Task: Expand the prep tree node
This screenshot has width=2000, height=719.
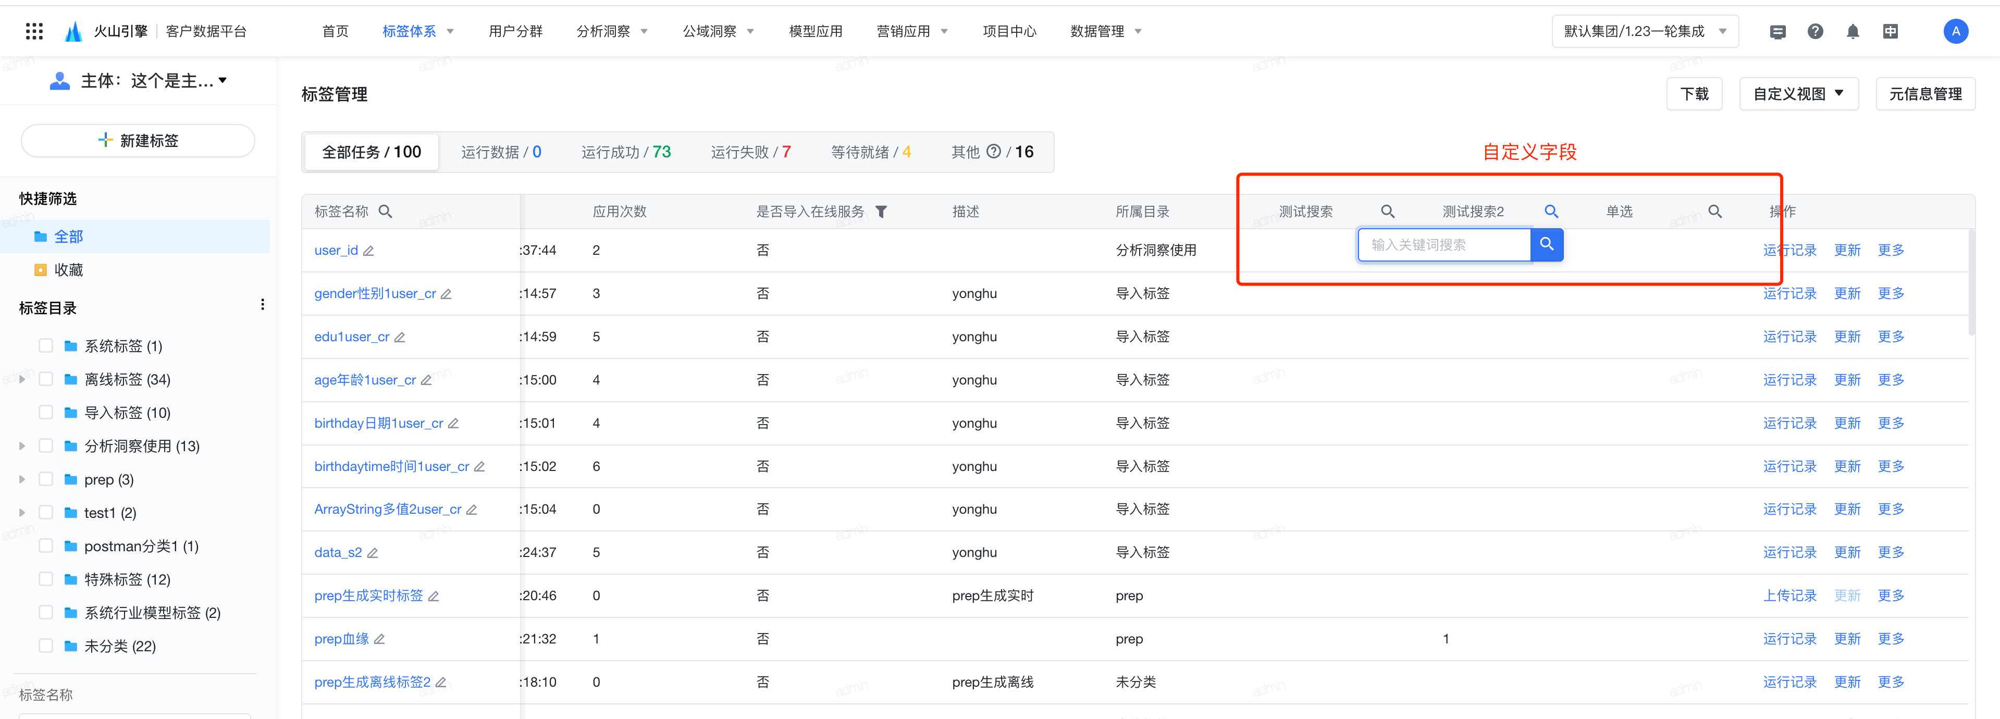Action: [22, 479]
